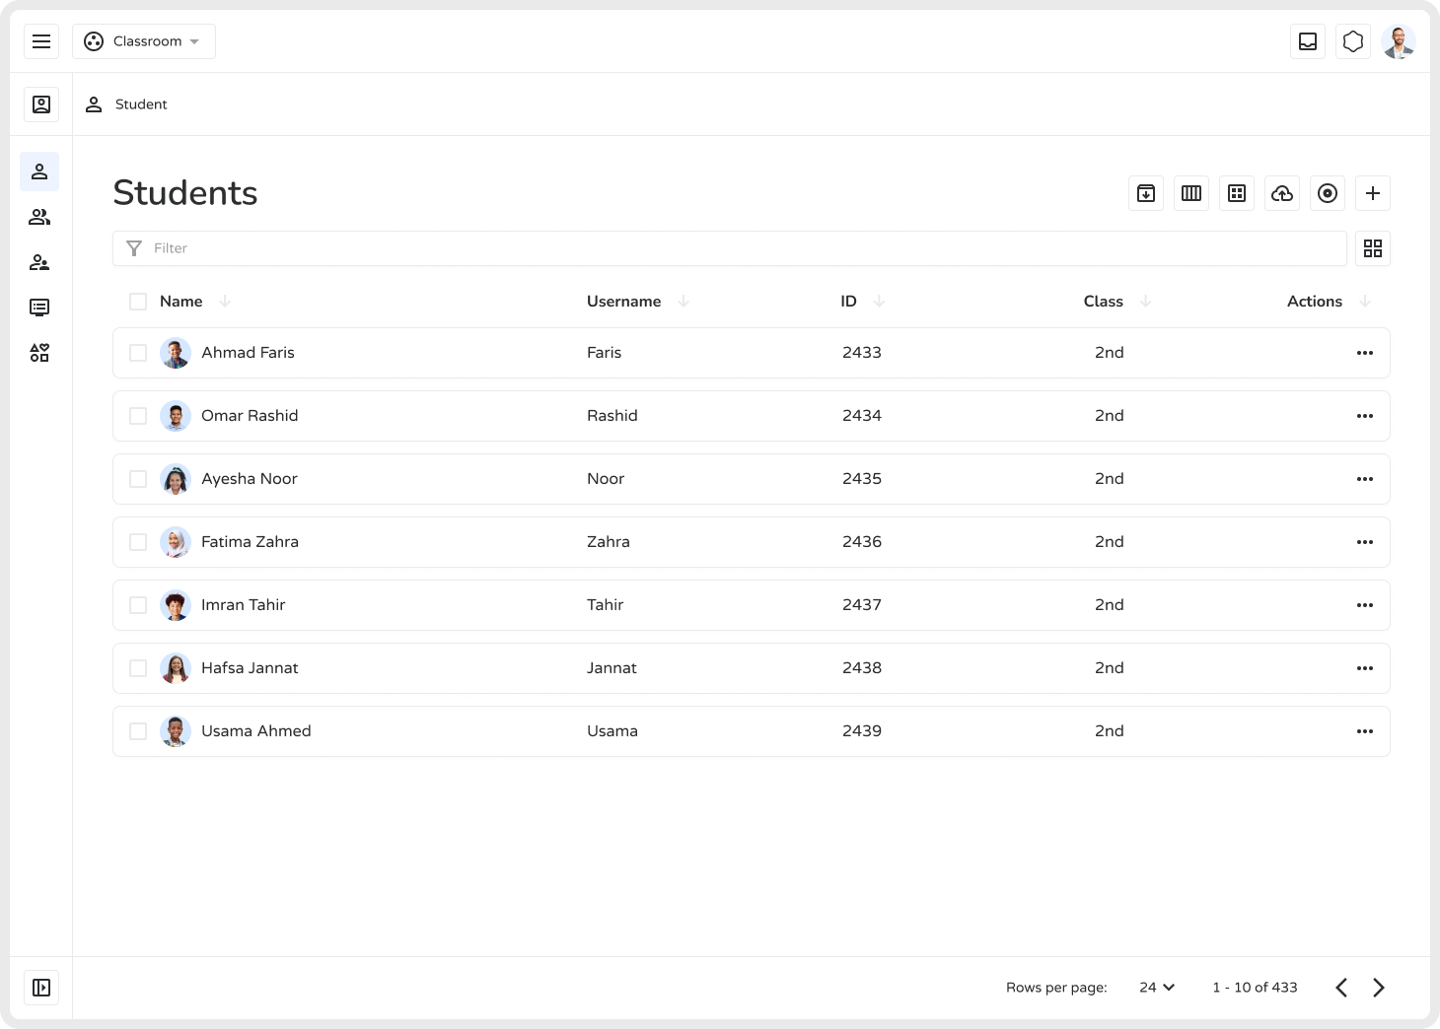Viewport: 1440px width, 1029px height.
Task: Open the actions menu for Usama Ahmed
Action: tap(1365, 730)
